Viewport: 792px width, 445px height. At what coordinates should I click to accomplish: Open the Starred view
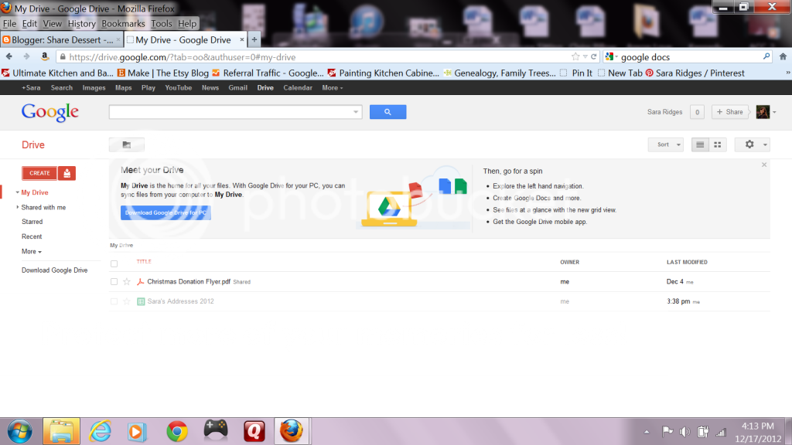(x=32, y=222)
